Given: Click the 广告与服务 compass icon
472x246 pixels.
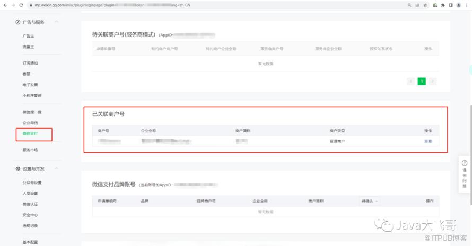Looking at the screenshot, I should point(18,22).
